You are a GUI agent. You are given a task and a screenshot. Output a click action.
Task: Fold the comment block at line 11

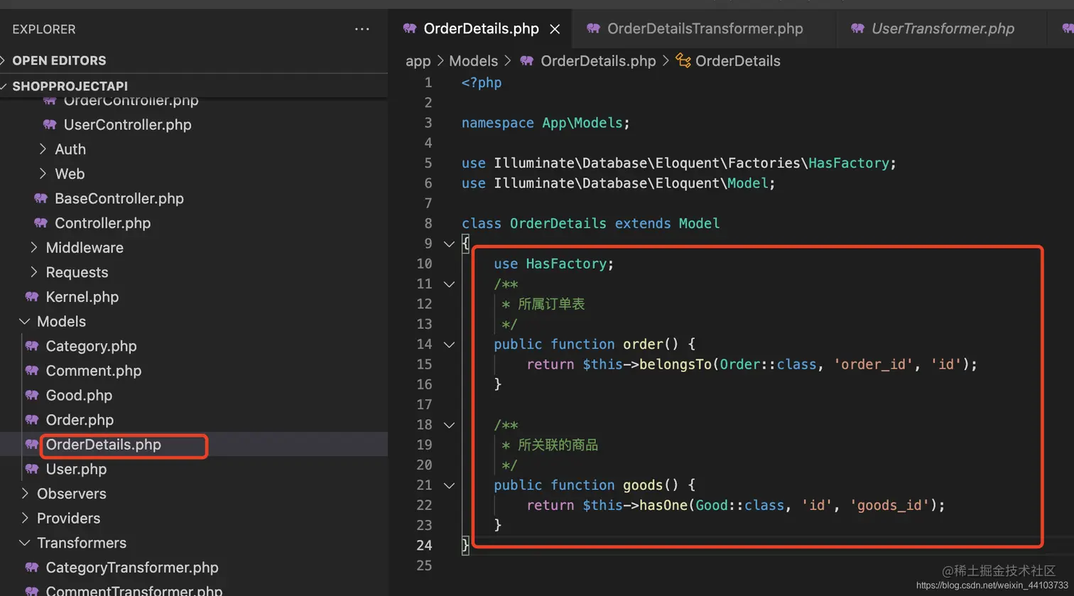[x=449, y=284]
